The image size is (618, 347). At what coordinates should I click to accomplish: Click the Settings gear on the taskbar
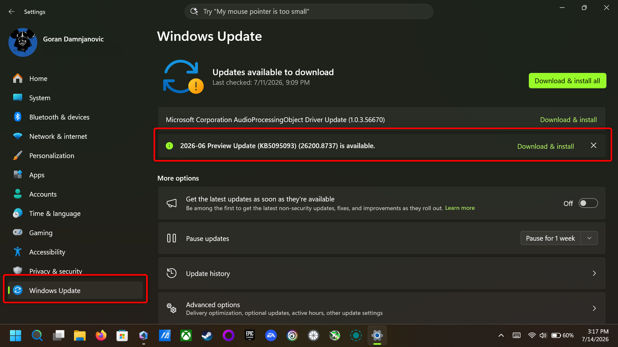click(377, 335)
